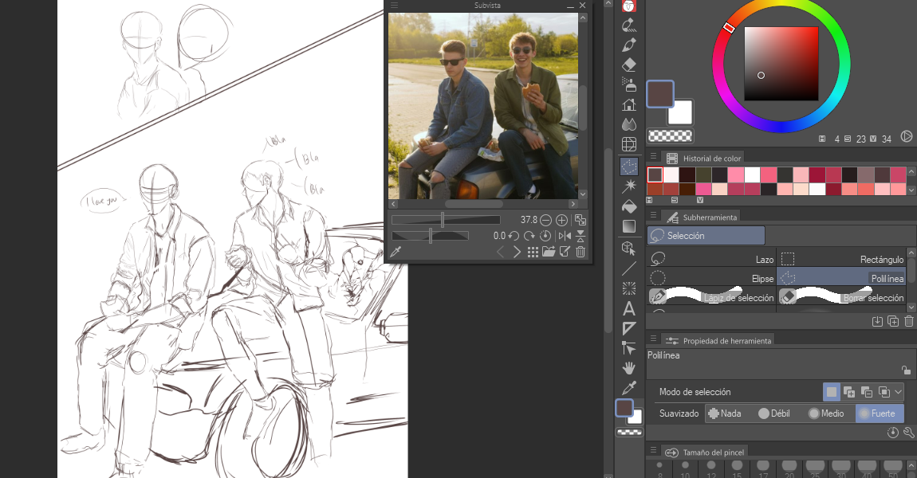The width and height of the screenshot is (917, 478).
Task: Select the Nada smoothing option
Action: (726, 413)
